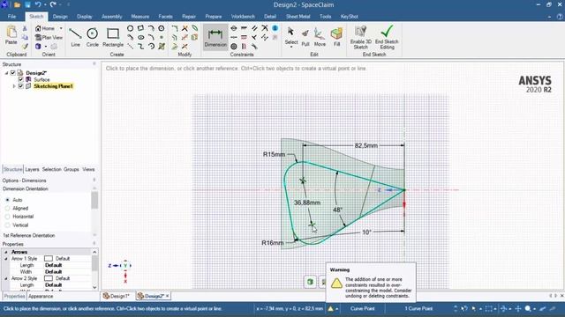Switch to the Assembly ribbon tab

[112, 17]
